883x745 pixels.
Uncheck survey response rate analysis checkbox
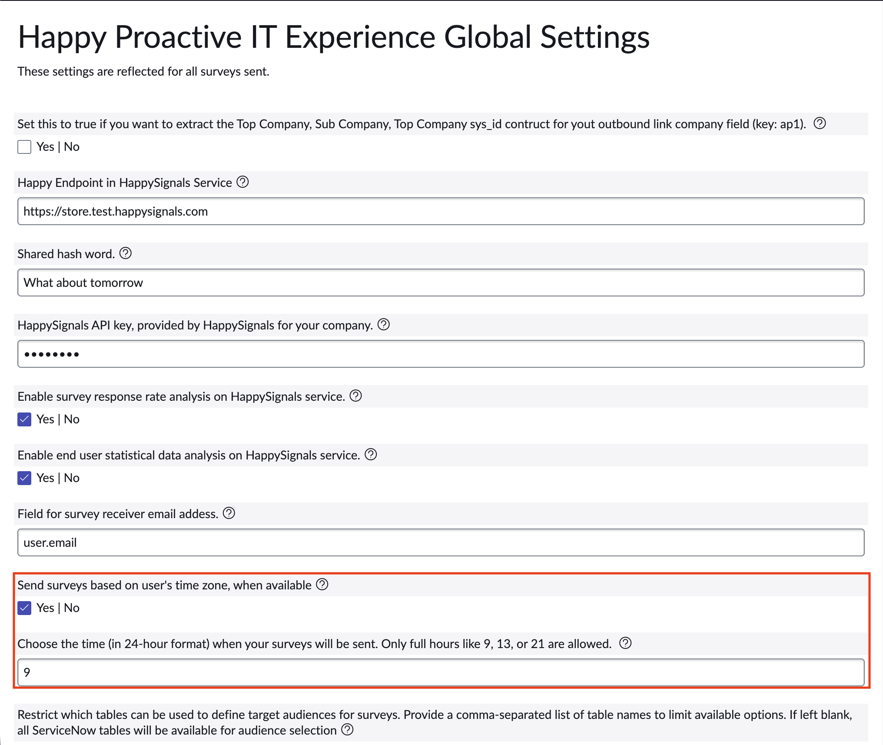point(24,419)
